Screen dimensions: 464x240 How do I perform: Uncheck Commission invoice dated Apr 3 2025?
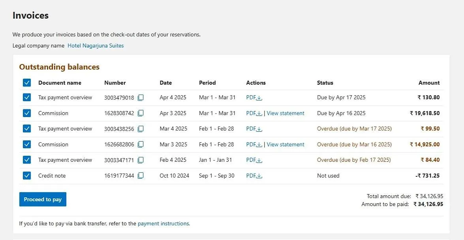click(26, 113)
